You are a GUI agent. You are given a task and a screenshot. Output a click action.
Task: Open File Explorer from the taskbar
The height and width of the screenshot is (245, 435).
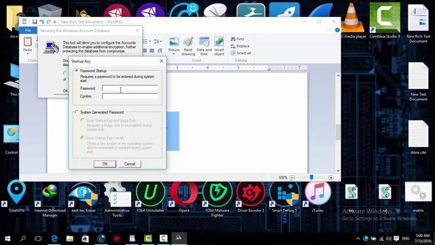tap(69, 238)
